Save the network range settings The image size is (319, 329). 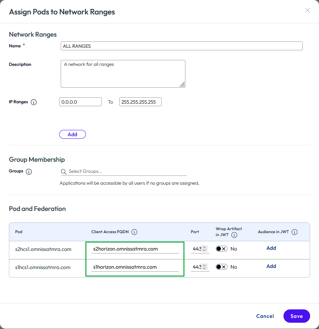point(296,316)
